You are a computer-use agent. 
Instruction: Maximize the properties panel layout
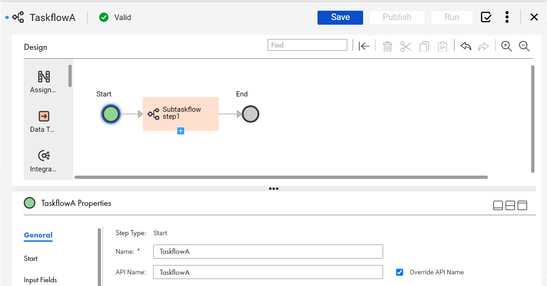pyautogui.click(x=522, y=205)
